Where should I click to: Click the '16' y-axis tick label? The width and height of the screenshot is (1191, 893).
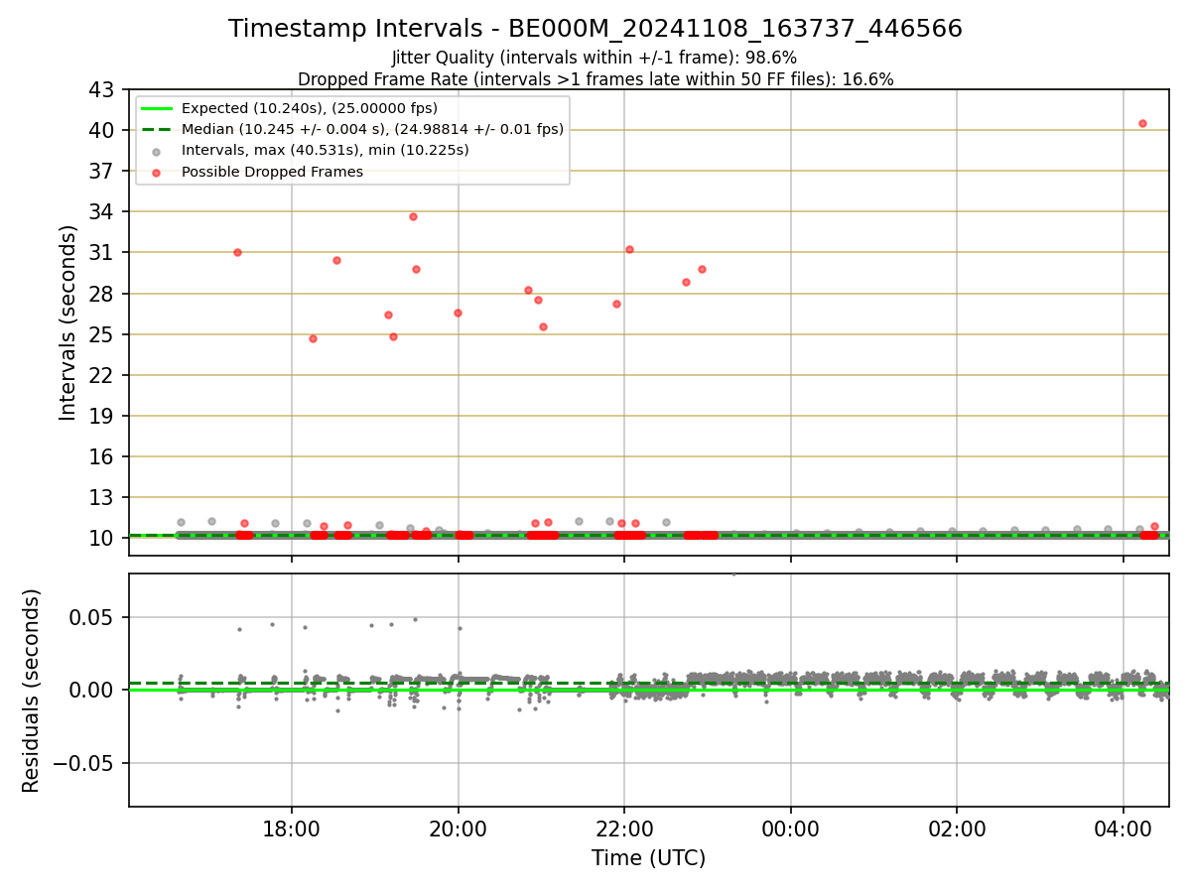[x=104, y=457]
